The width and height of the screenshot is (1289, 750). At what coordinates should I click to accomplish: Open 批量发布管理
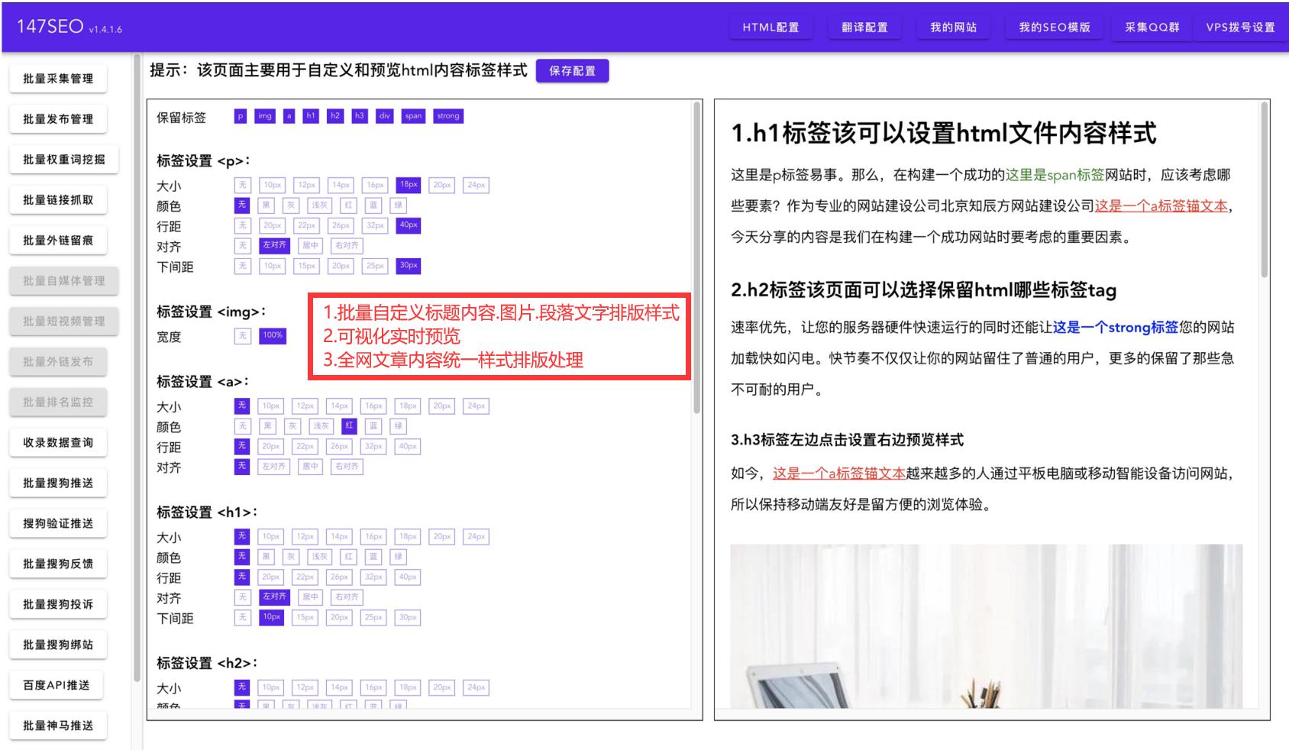coord(59,118)
